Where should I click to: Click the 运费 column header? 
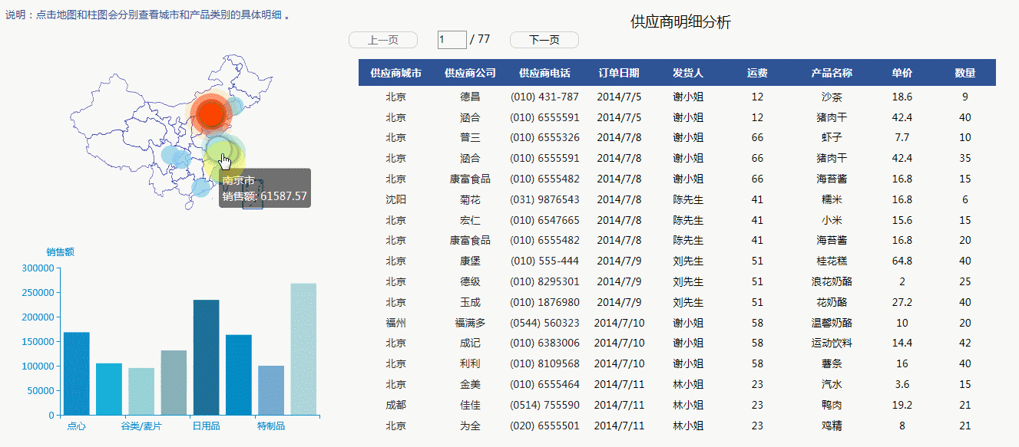pos(757,73)
